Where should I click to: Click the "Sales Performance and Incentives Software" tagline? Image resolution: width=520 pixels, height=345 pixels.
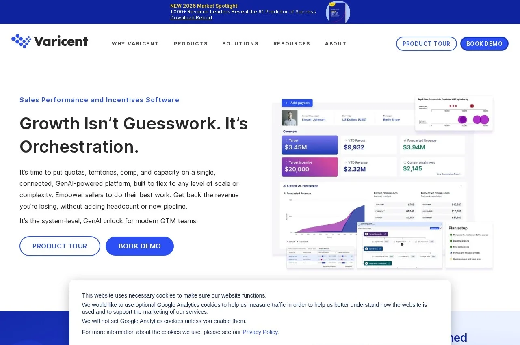coord(100,100)
